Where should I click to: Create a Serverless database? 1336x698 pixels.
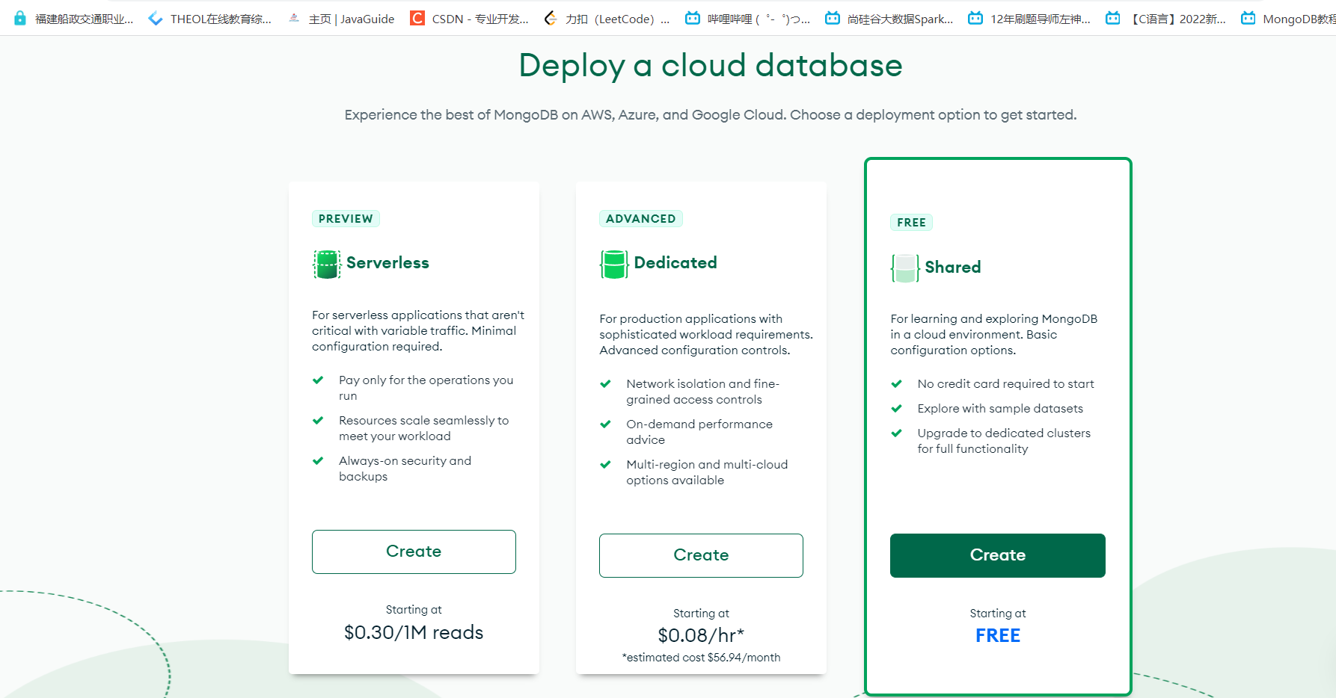point(414,552)
